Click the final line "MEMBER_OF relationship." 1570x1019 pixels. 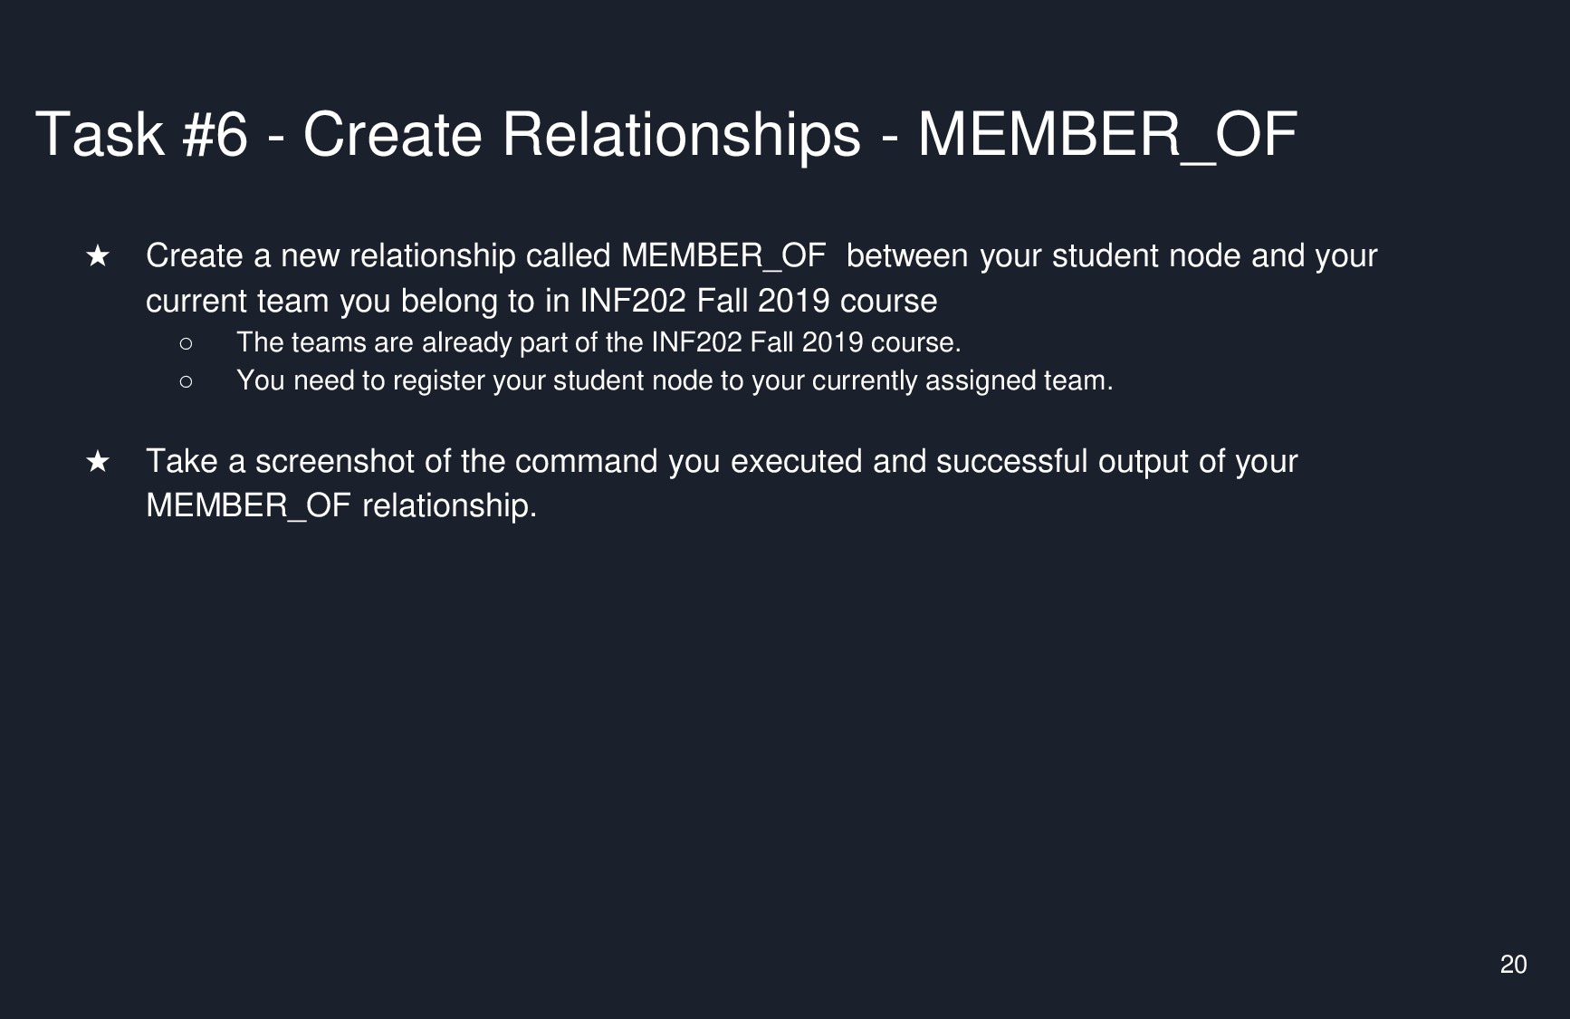(x=341, y=505)
